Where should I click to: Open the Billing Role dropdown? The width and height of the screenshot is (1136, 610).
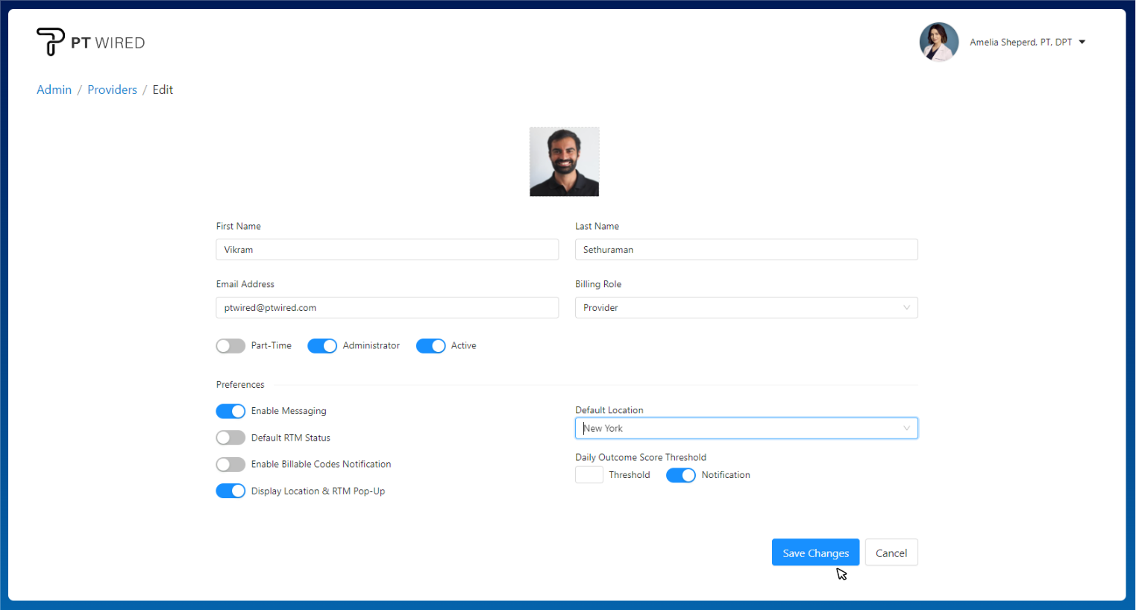point(746,308)
